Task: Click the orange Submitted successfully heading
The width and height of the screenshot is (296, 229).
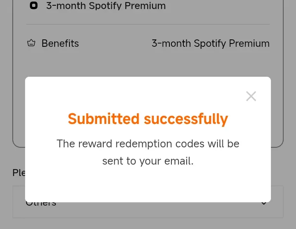Action: [x=148, y=119]
